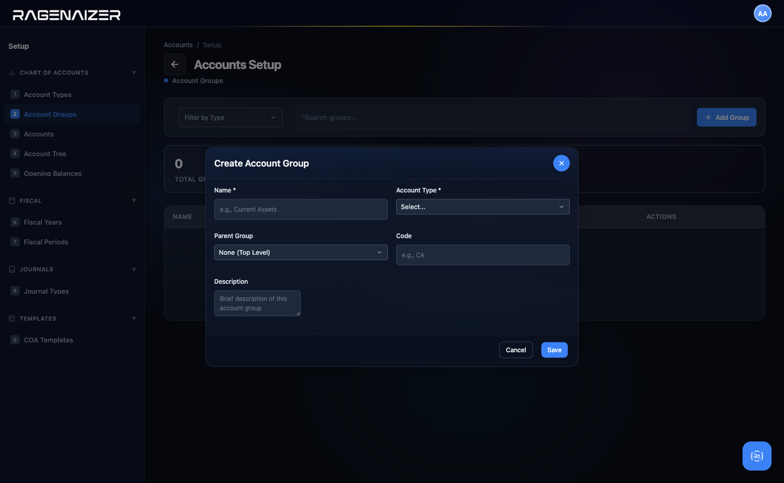The image size is (784, 483).
Task: Click the Add Group button
Action: coord(726,117)
